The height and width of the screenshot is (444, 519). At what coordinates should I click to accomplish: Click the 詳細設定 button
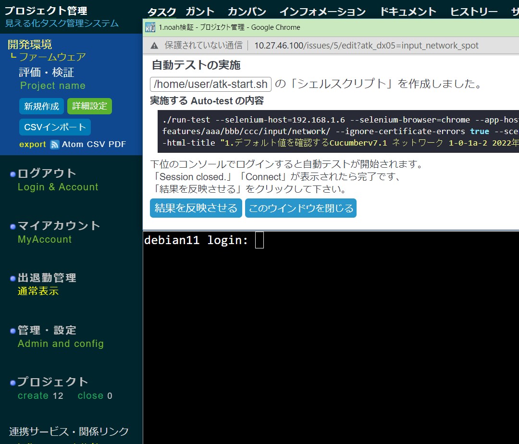point(89,106)
